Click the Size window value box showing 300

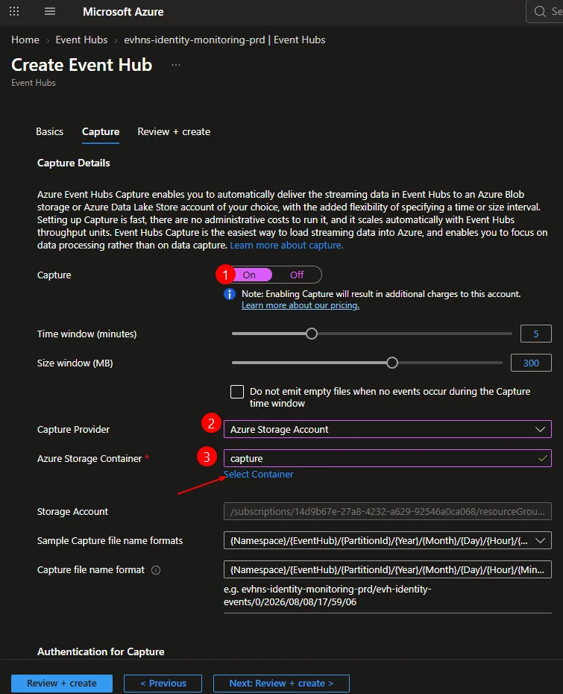(531, 363)
